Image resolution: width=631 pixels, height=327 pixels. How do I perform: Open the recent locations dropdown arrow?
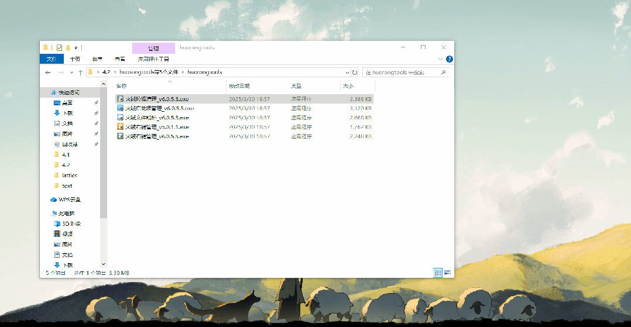pos(71,73)
